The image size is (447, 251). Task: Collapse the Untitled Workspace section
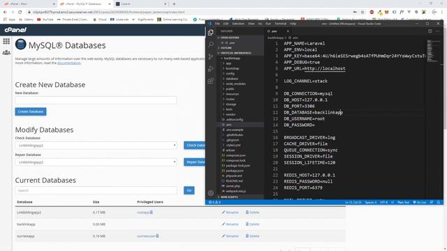235,53
